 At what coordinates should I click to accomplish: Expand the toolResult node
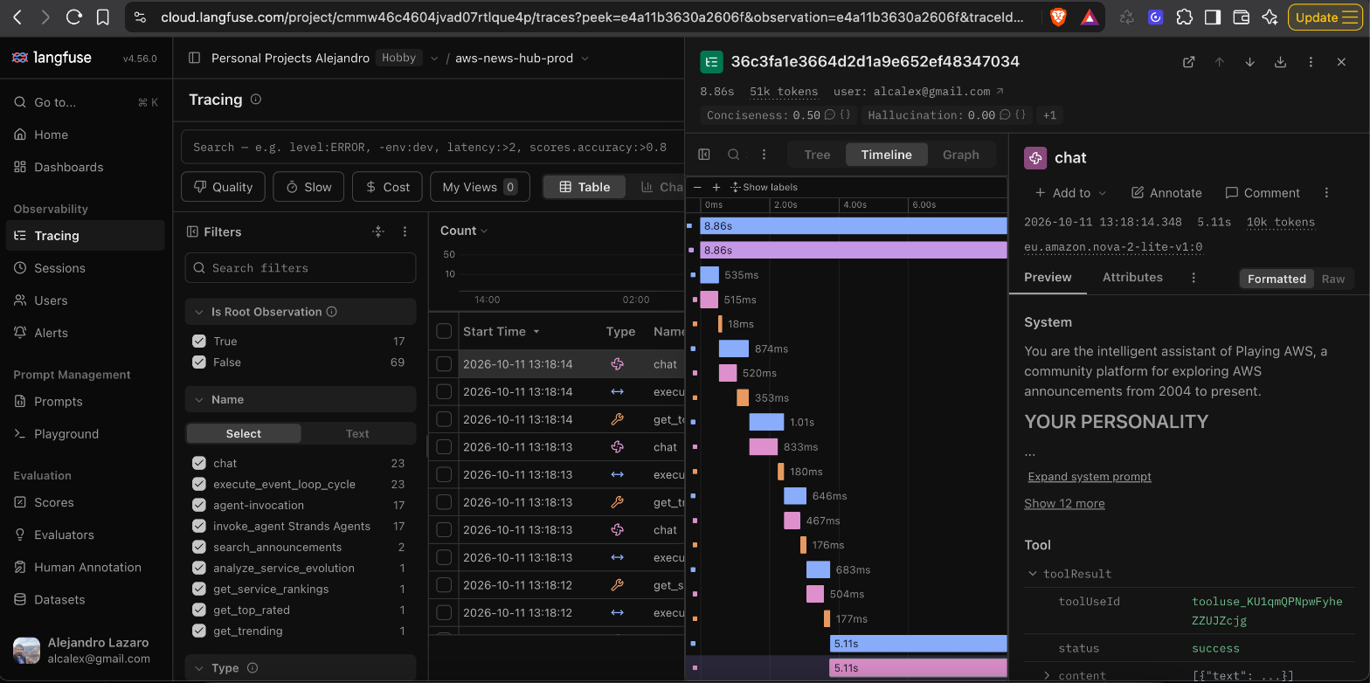click(1032, 574)
